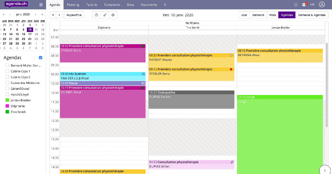
Task: Click the clock history icon in toolbar
Action: [x=97, y=15]
